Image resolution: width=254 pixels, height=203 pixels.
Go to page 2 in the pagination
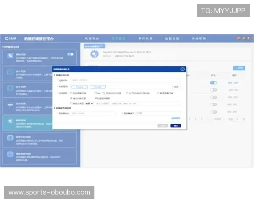(x=196, y=119)
